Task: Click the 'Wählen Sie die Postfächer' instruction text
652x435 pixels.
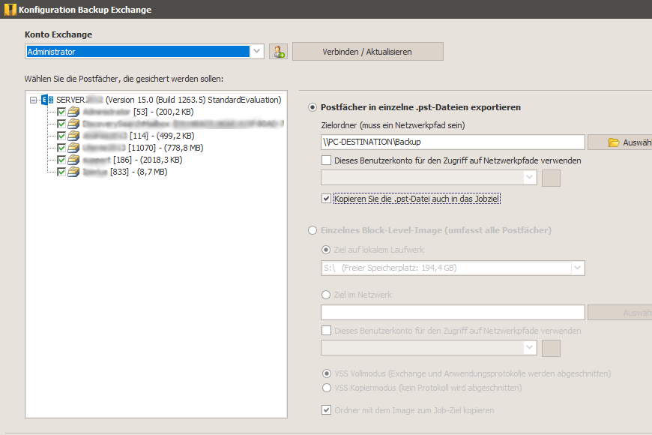Action: [124, 79]
